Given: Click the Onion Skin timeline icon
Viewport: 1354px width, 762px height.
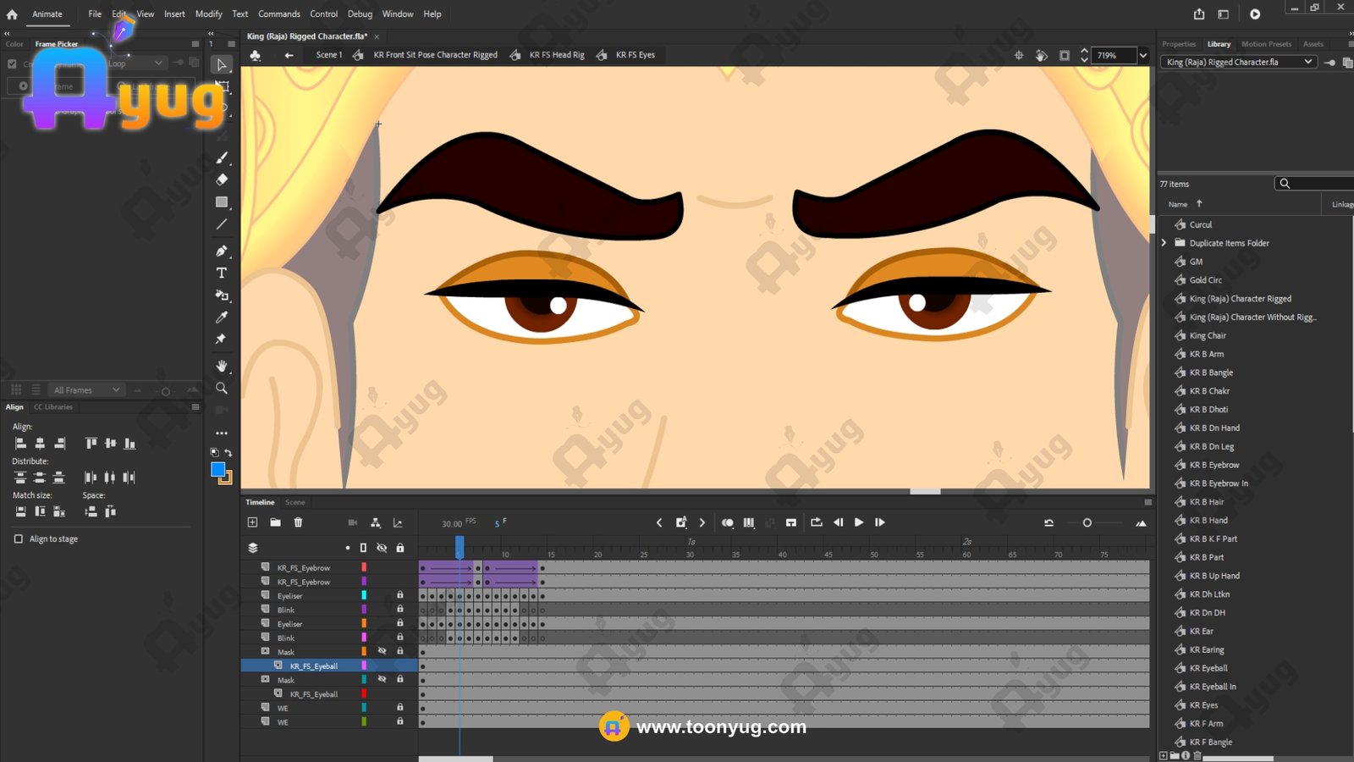Looking at the screenshot, I should click(727, 522).
